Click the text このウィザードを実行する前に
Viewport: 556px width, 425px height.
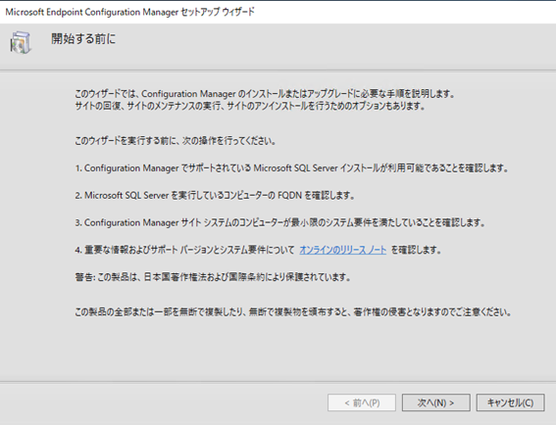point(176,141)
